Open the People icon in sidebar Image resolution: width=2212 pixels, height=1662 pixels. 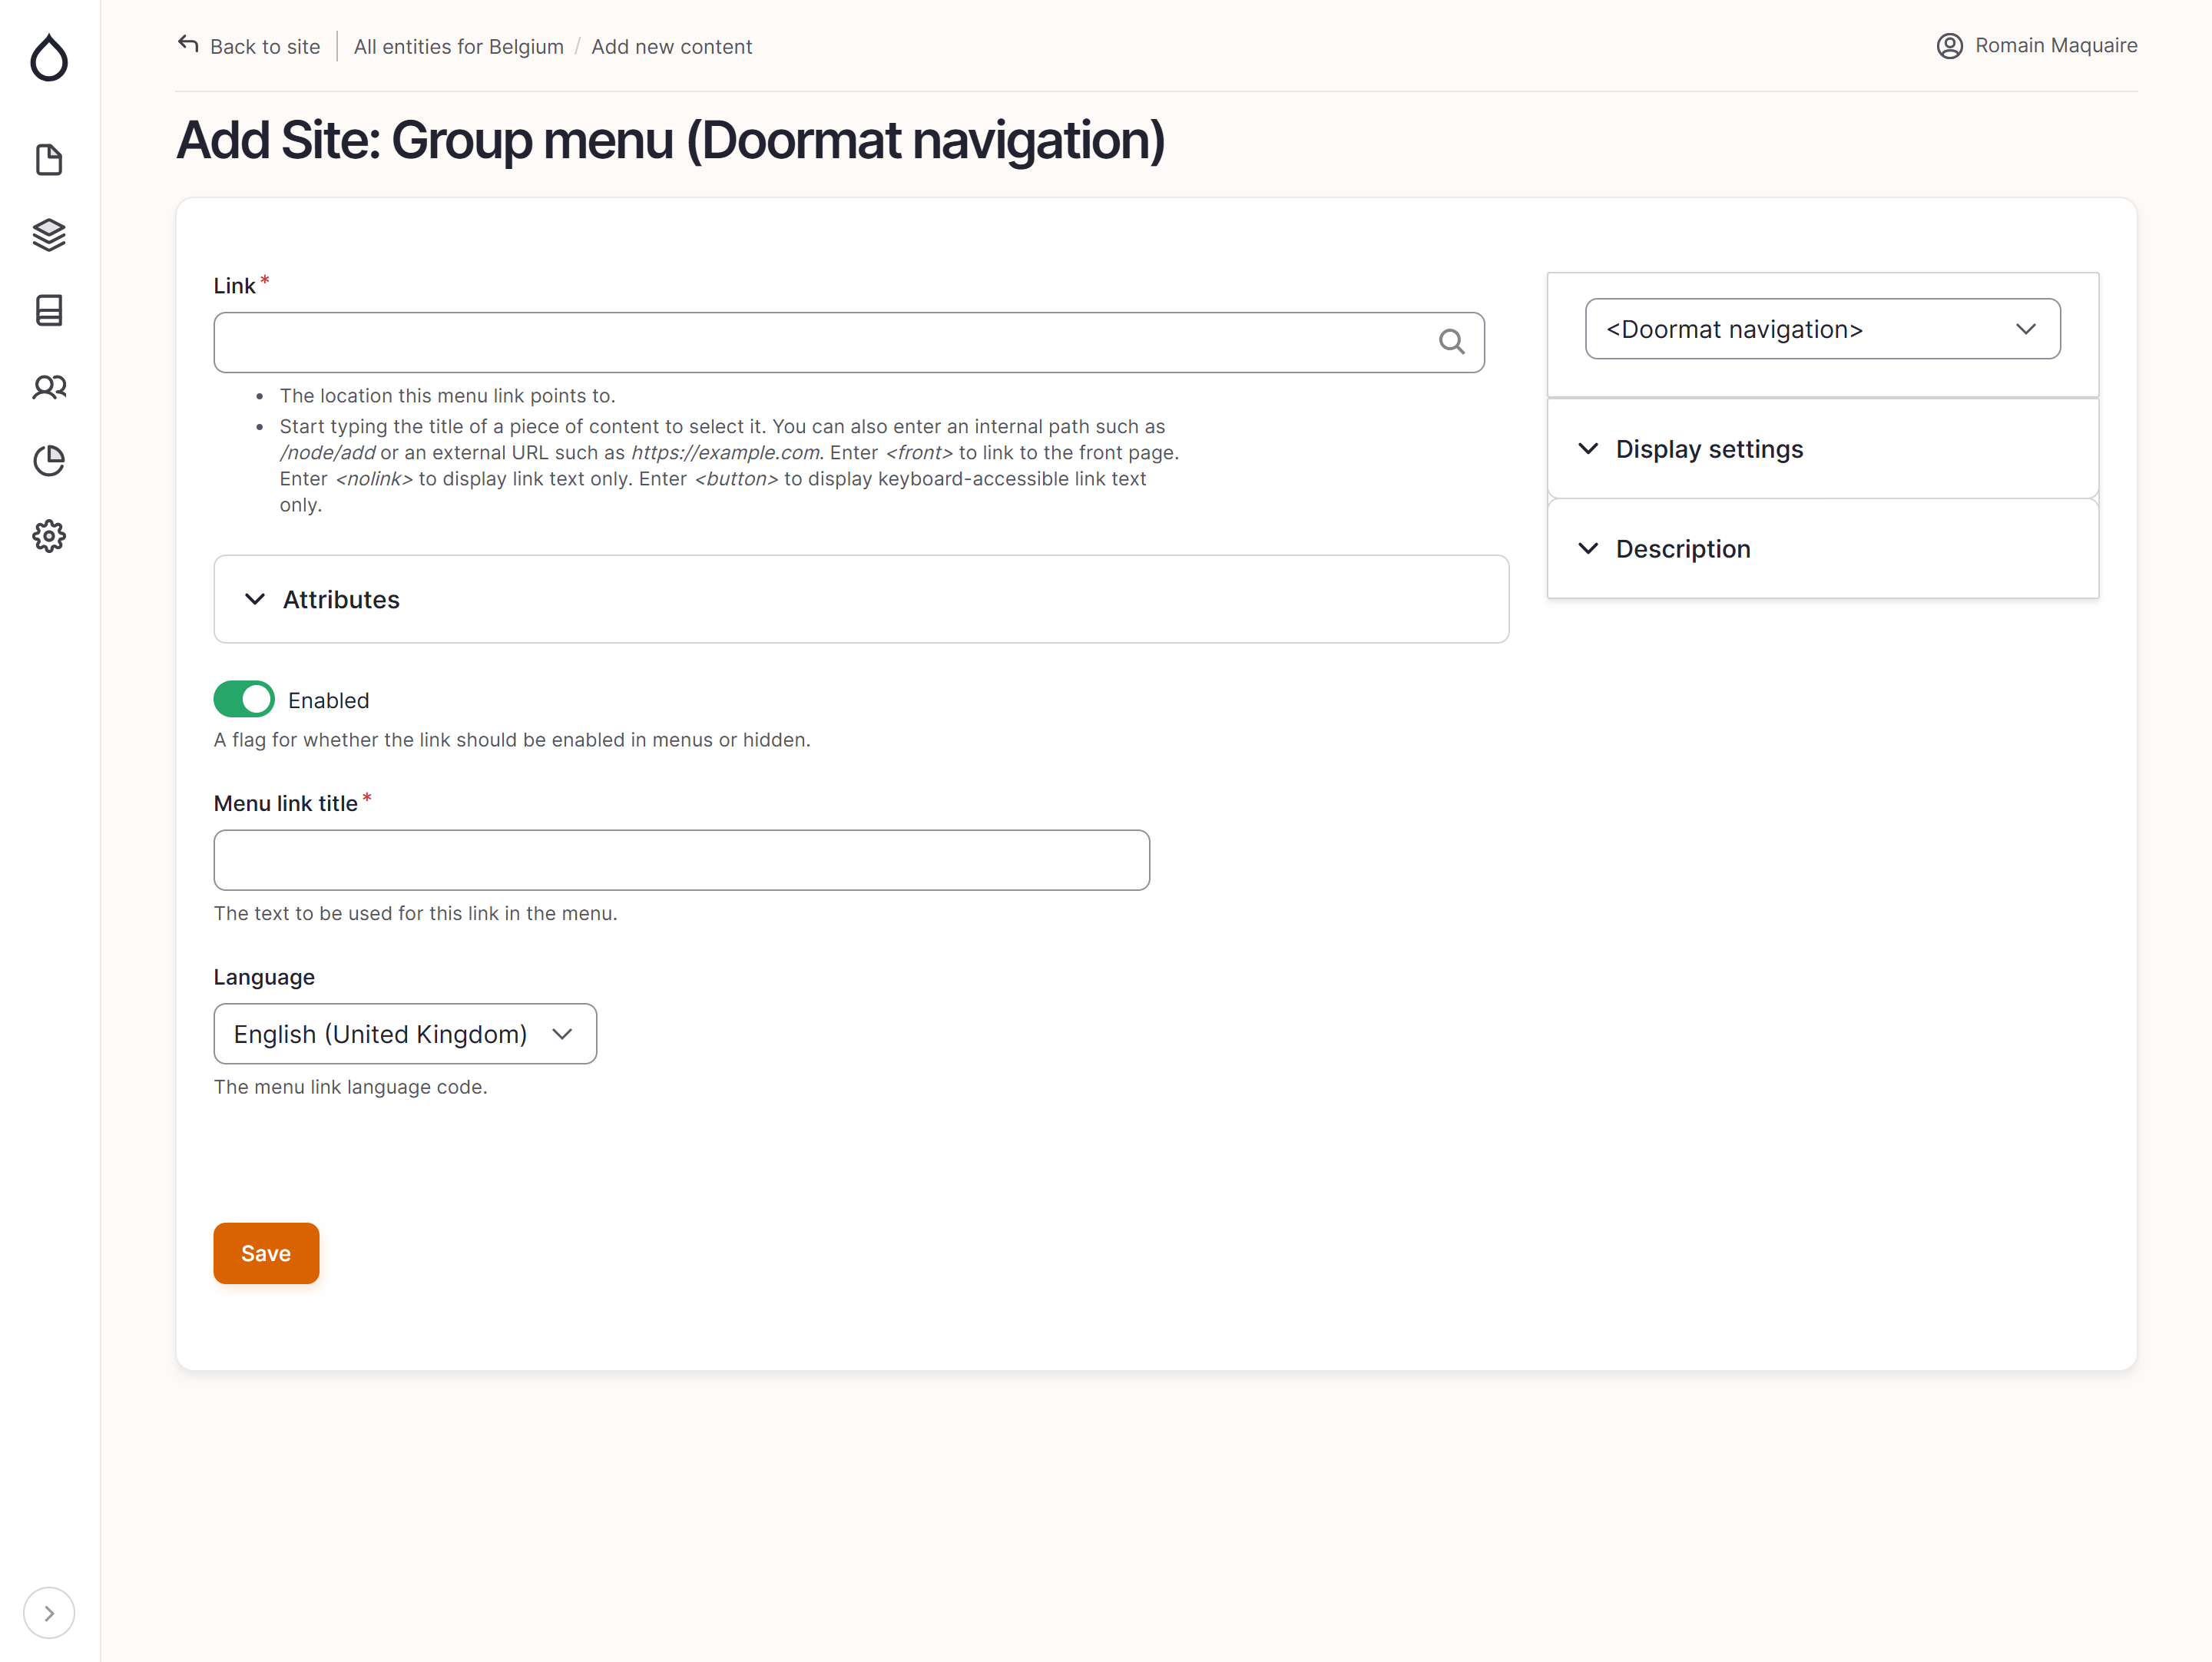click(x=49, y=386)
